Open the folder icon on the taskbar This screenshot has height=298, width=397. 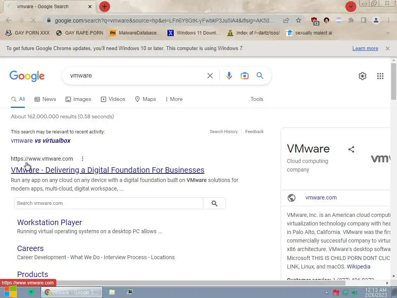point(112,292)
